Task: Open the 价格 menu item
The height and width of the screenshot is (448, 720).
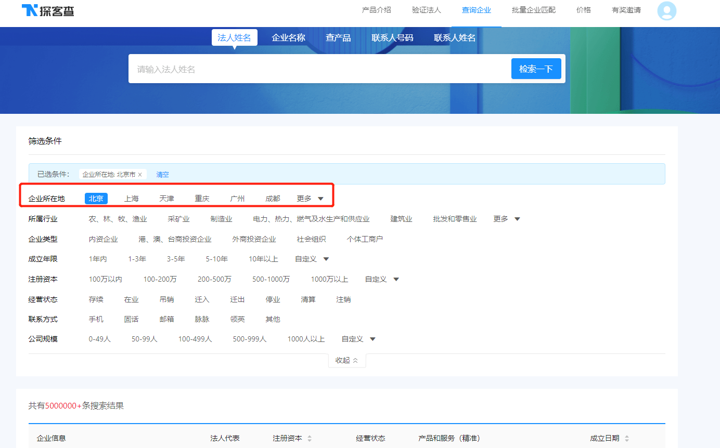Action: coord(583,10)
